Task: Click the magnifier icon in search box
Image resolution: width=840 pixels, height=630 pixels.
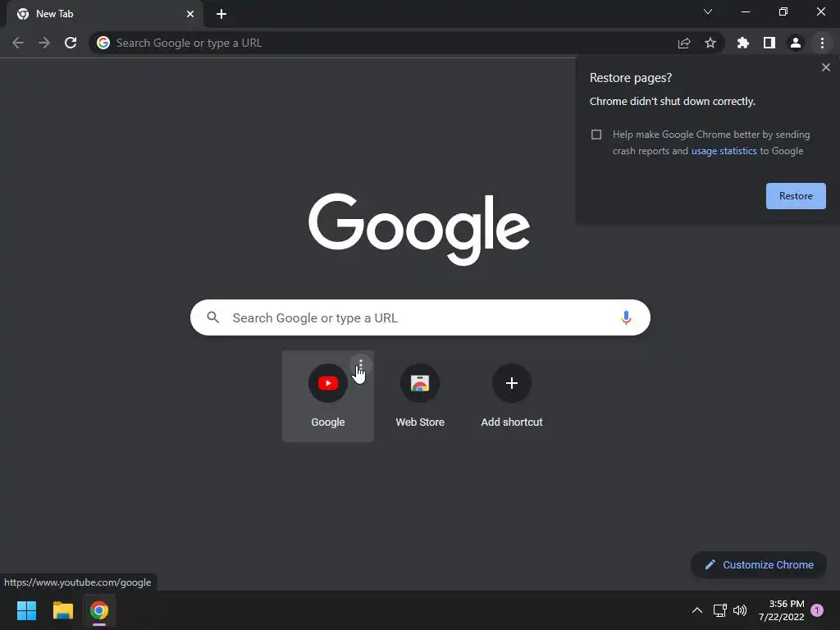Action: 212,317
